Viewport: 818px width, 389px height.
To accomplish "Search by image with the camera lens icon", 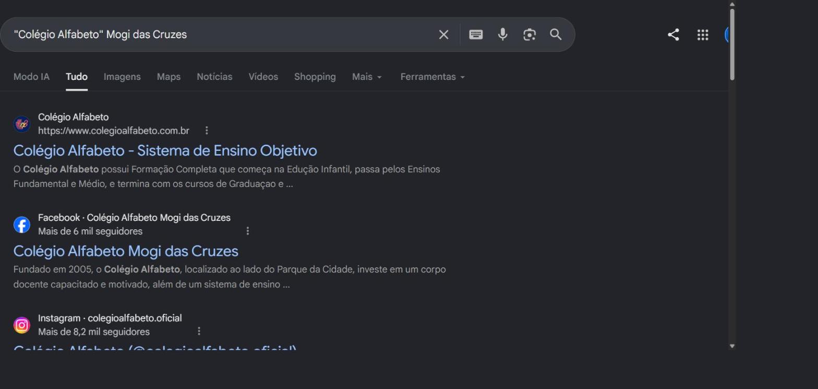I will coord(530,34).
